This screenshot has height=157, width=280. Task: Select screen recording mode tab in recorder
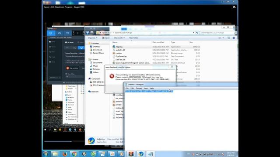pos(51,33)
